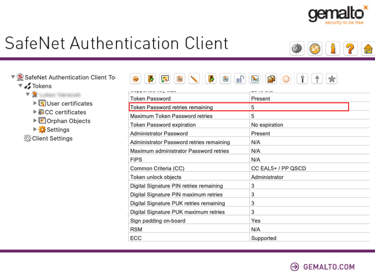Click the Rename Token pencil icon
Viewport: 375px width, 280px height.
(194, 79)
